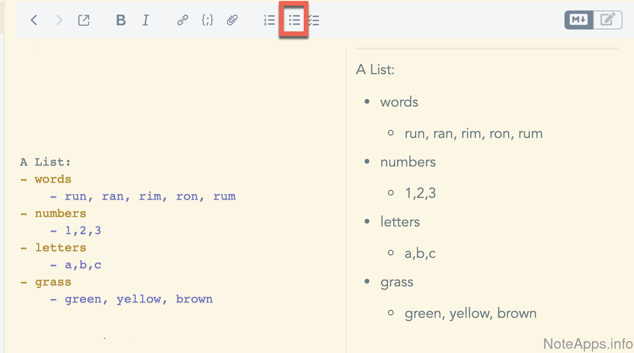Insert a hyperlink
This screenshot has height=353, width=634.
point(182,20)
